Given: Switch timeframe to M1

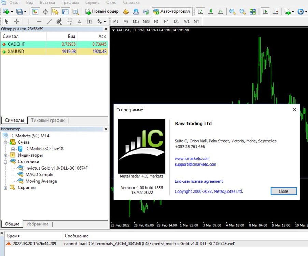Looking at the screenshot, I should coord(116,22).
